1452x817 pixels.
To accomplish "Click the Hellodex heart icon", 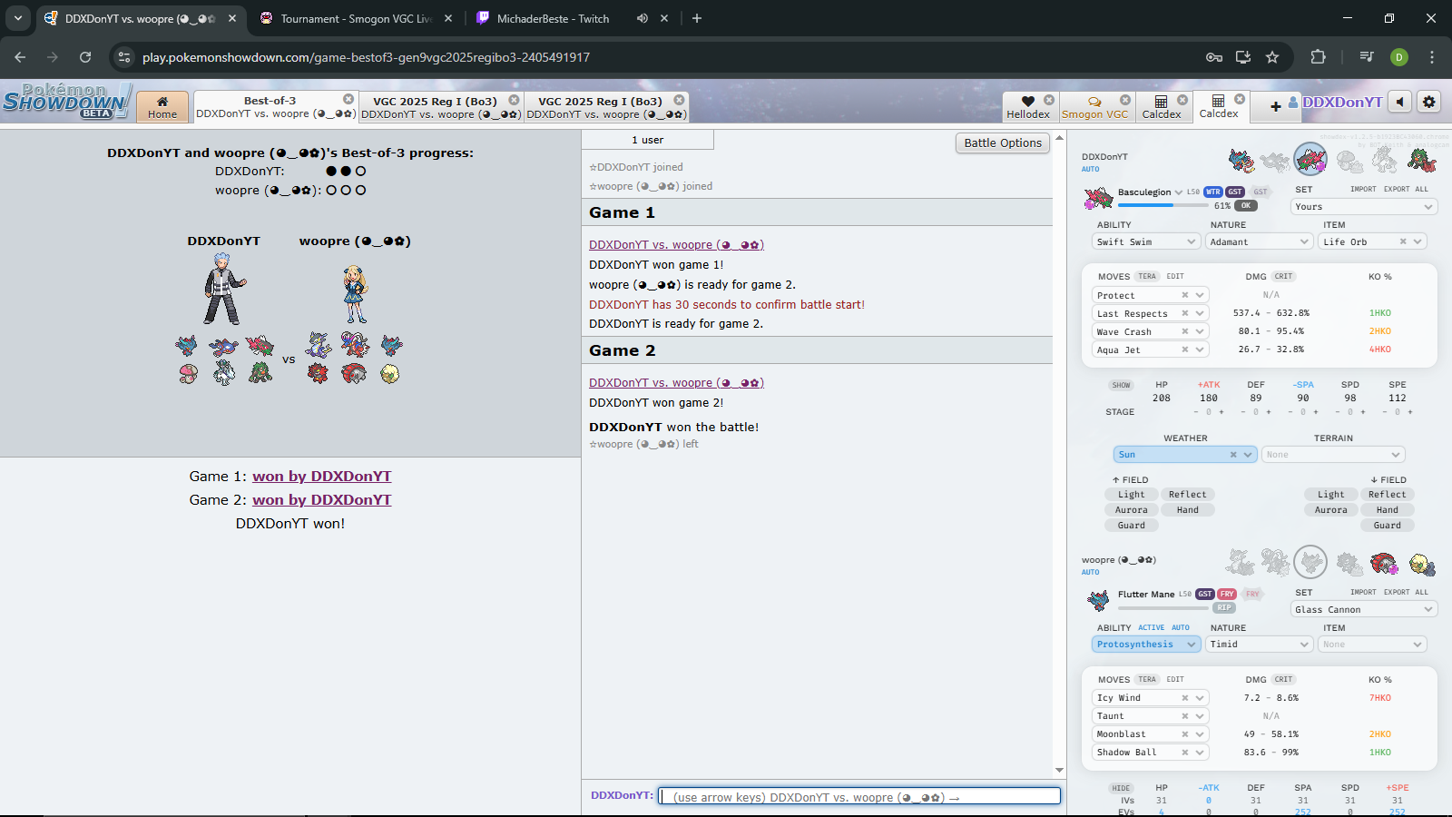I will click(x=1027, y=102).
